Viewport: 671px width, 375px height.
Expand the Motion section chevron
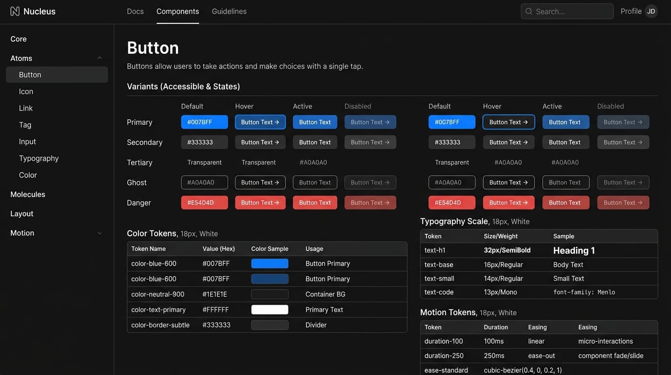99,233
